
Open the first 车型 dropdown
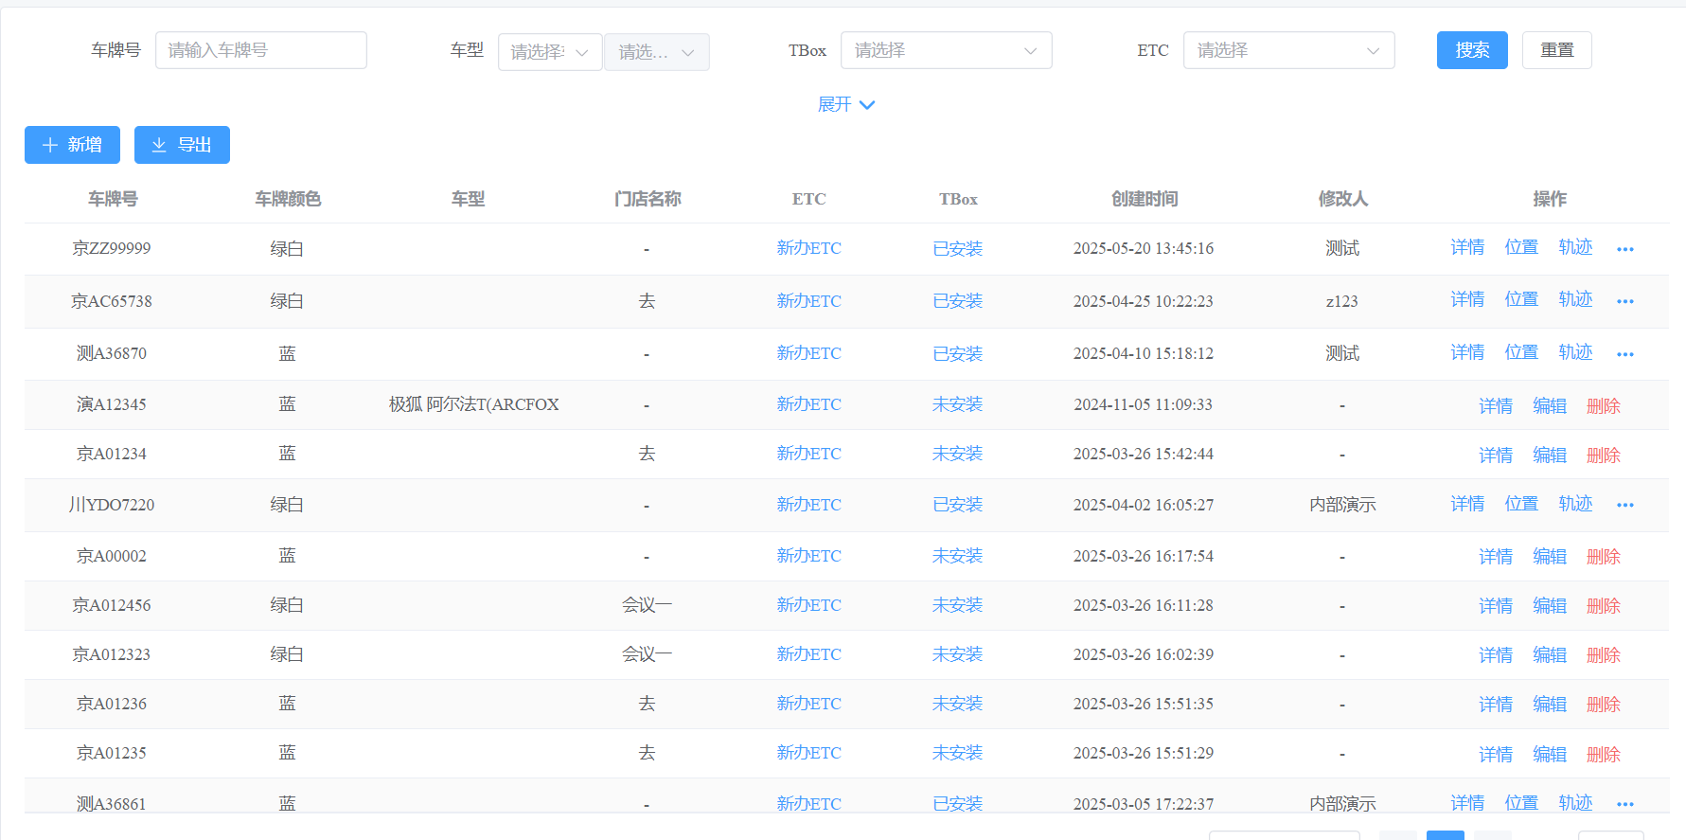549,52
